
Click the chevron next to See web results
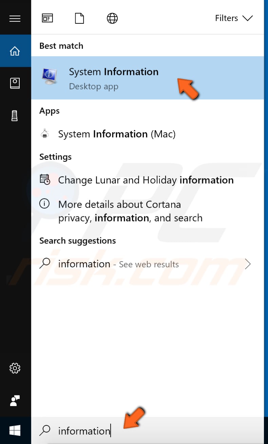pos(248,264)
